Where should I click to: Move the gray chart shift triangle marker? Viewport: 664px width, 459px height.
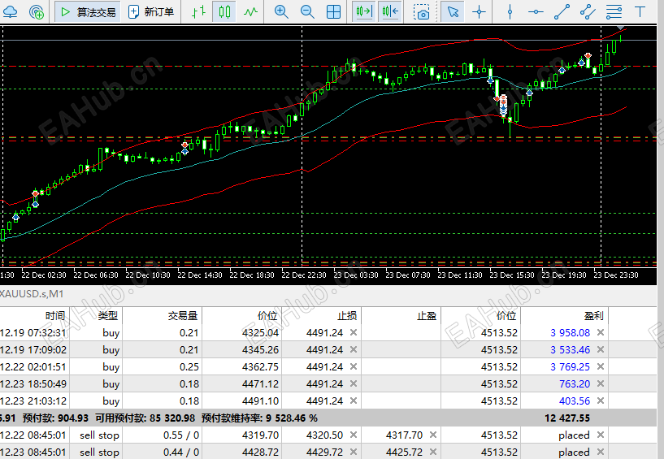coord(620,28)
